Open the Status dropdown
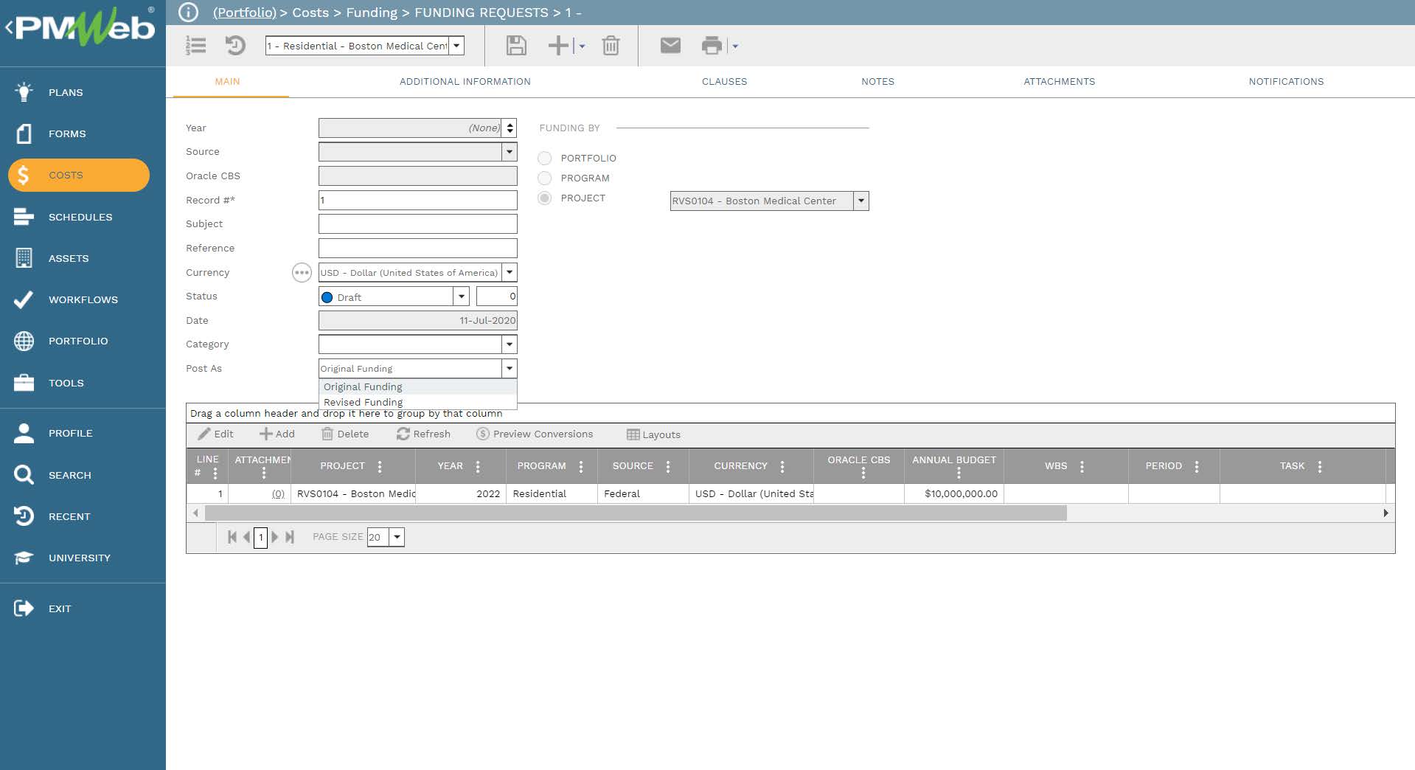This screenshot has height=770, width=1415. [462, 296]
